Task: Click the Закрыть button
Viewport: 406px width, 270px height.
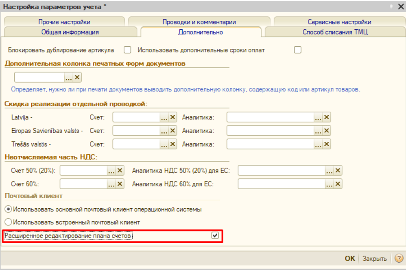Action: (x=374, y=259)
